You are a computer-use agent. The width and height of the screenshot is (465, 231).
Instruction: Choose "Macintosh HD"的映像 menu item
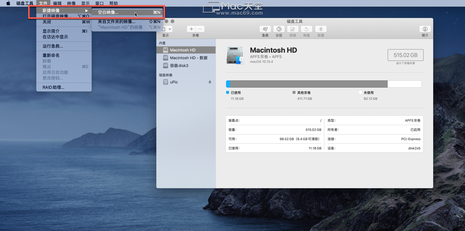tap(127, 27)
